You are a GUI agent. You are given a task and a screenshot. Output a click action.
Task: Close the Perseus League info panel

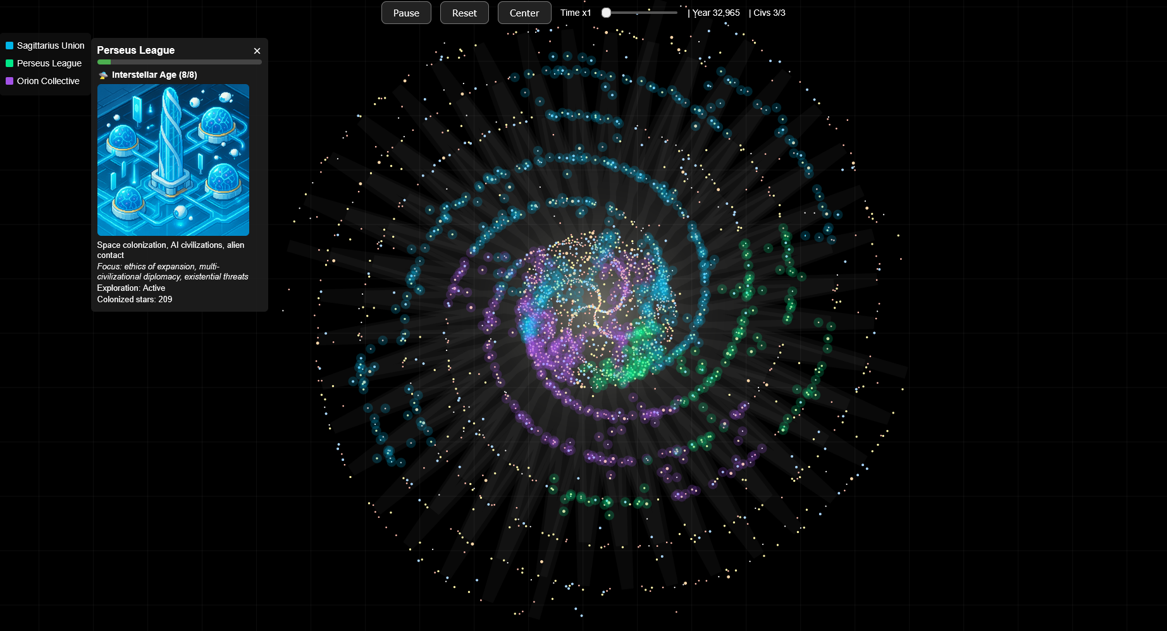(257, 51)
